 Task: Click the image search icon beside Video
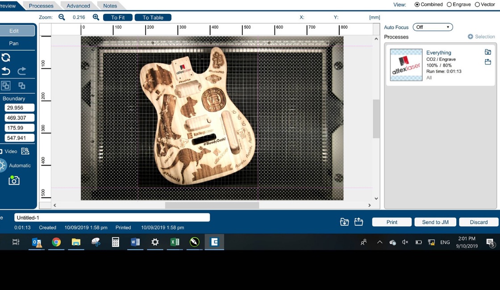[25, 151]
